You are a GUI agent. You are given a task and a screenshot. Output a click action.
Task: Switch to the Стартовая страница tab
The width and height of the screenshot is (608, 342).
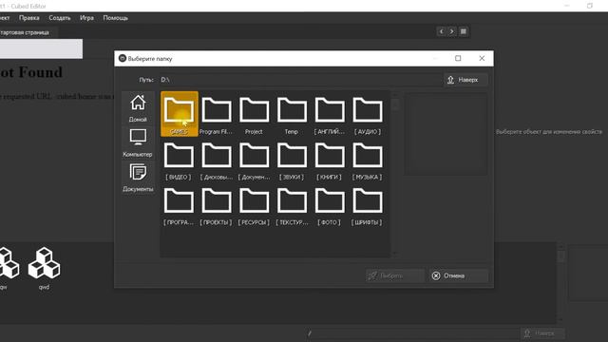[x=27, y=32]
